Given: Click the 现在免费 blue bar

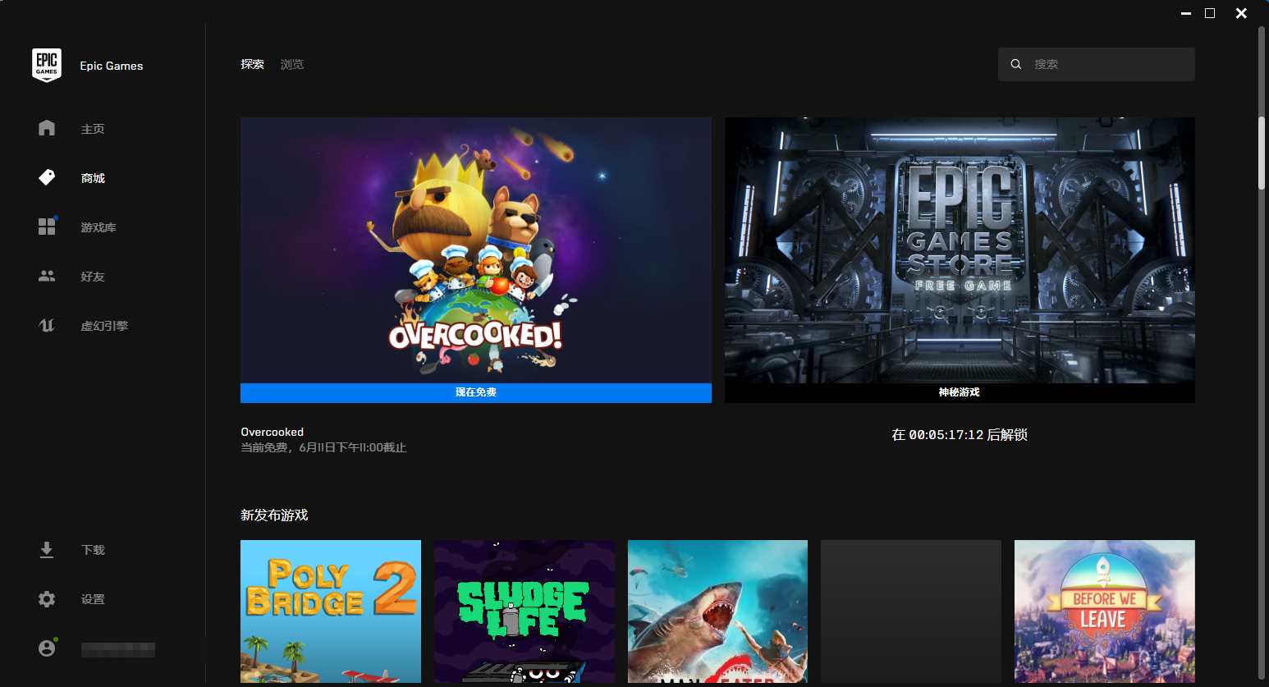Looking at the screenshot, I should pos(476,392).
